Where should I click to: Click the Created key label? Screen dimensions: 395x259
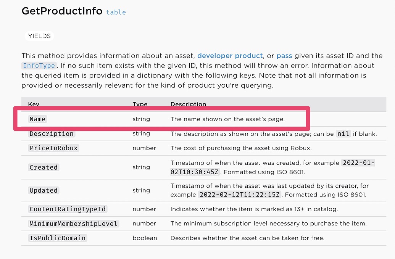coord(44,167)
